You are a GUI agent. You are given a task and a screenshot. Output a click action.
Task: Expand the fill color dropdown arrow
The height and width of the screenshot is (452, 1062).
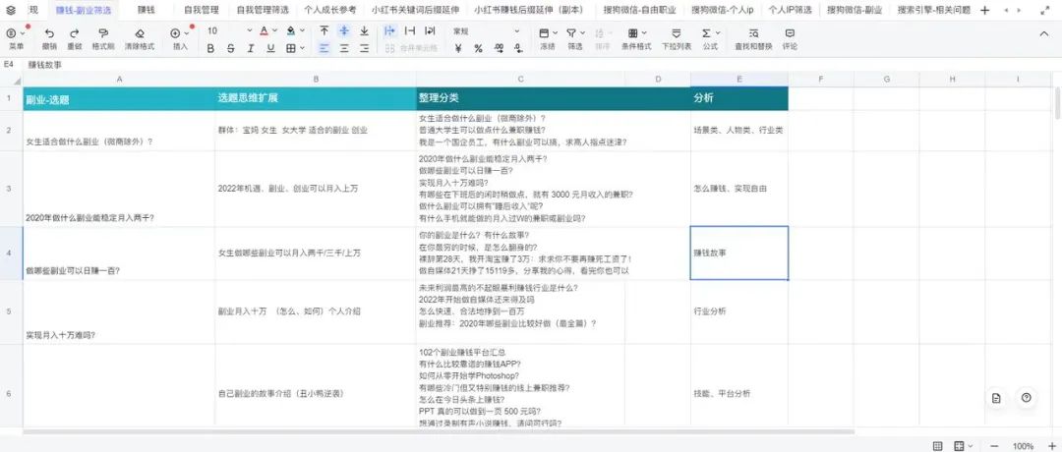[301, 31]
